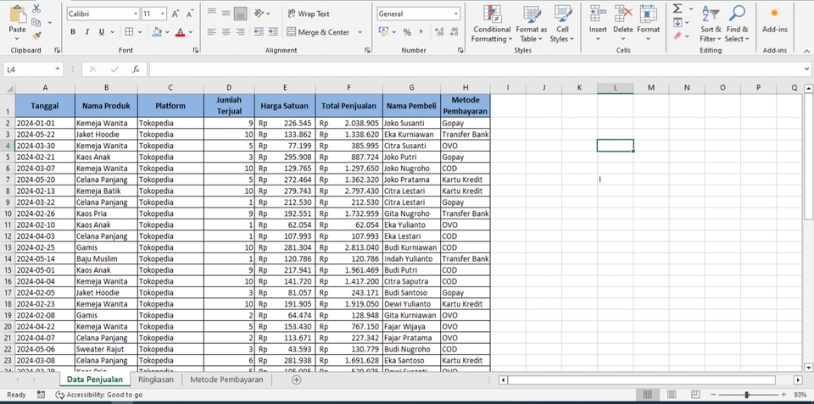Click the zoom slider handle
This screenshot has height=404, width=814.
746,395
